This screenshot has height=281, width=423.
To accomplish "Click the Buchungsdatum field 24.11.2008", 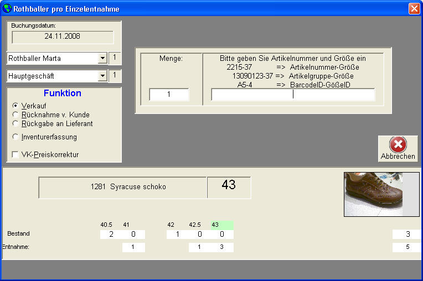I will pos(63,37).
